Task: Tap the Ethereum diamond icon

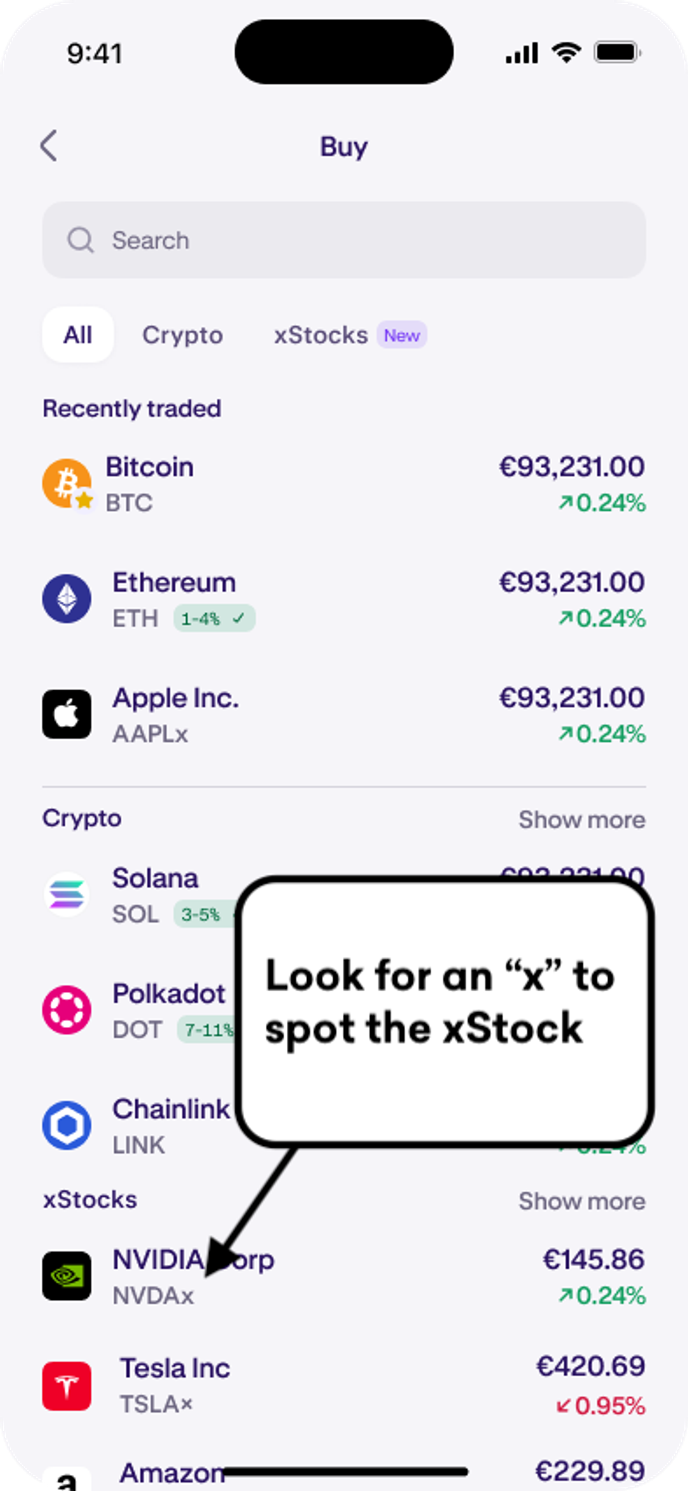Action: 67,599
